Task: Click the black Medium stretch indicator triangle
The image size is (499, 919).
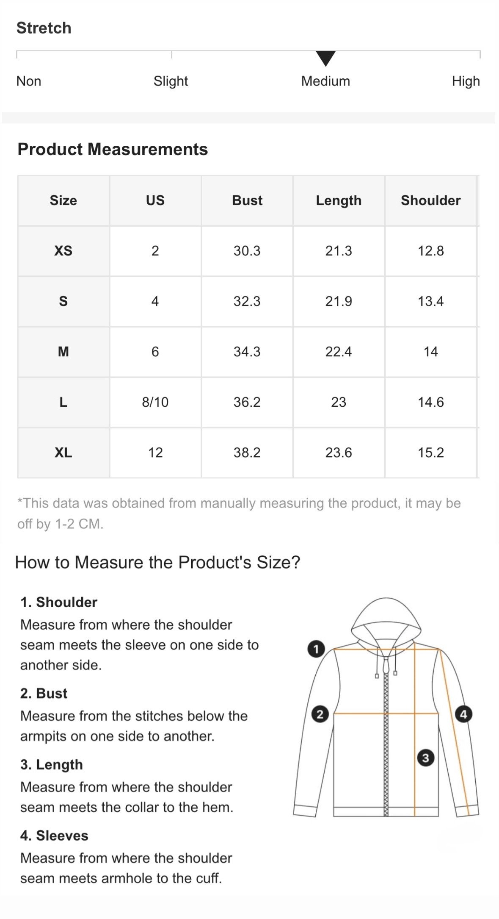Action: (x=325, y=58)
